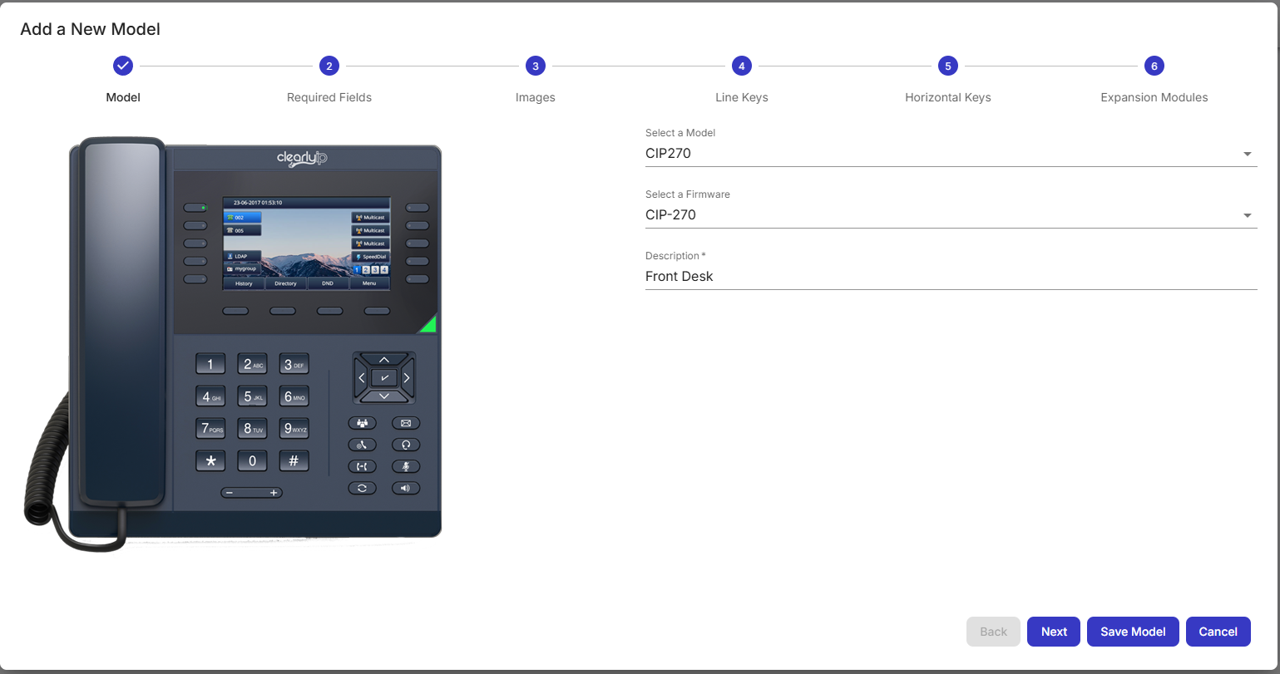Expand the Select a Firmware dropdown
The image size is (1280, 674).
(x=951, y=215)
